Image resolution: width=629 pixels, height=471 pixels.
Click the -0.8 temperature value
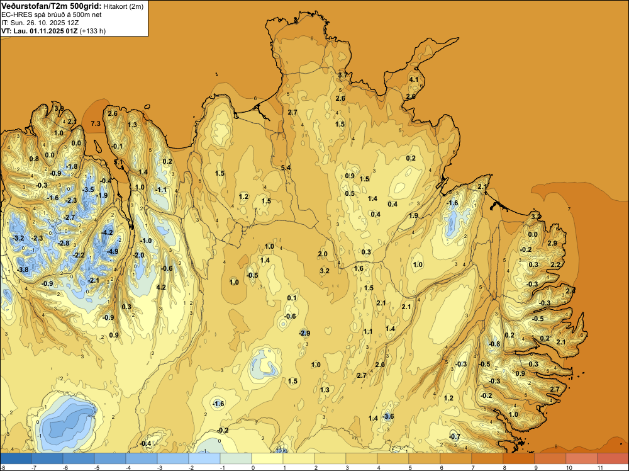tap(494, 344)
